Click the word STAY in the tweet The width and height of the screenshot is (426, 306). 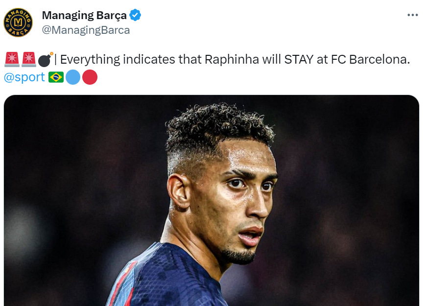tap(299, 60)
